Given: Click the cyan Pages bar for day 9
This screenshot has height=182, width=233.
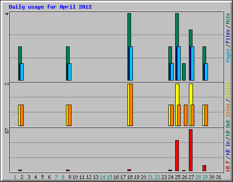Looking at the screenshot, I should pyautogui.click(x=70, y=72).
